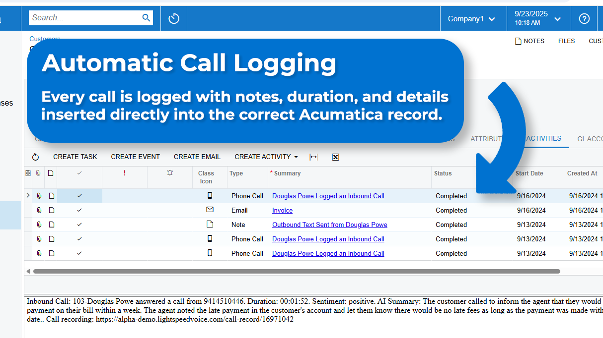Viewport: 603px width, 338px height.
Task: Click the search magnifier icon
Action: (146, 18)
